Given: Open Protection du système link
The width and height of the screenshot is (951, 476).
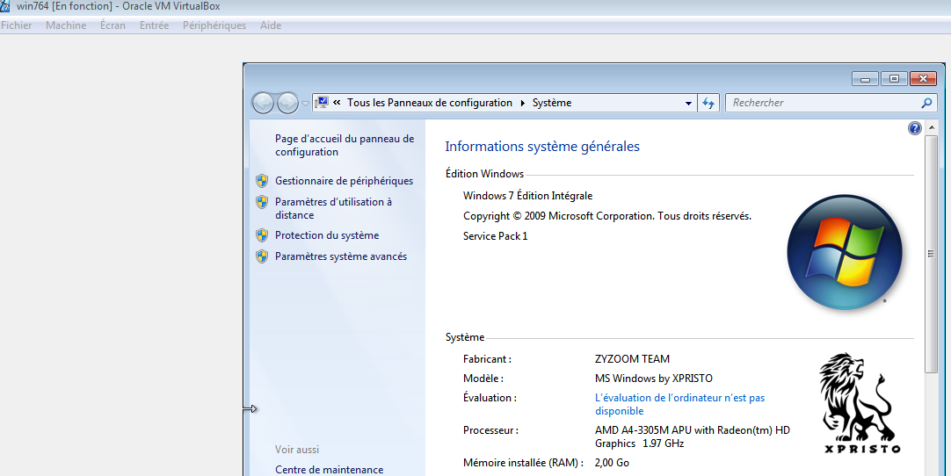Looking at the screenshot, I should 327,235.
